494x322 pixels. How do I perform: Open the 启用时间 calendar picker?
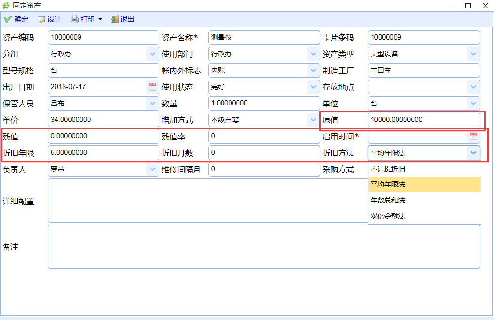[x=473, y=137]
